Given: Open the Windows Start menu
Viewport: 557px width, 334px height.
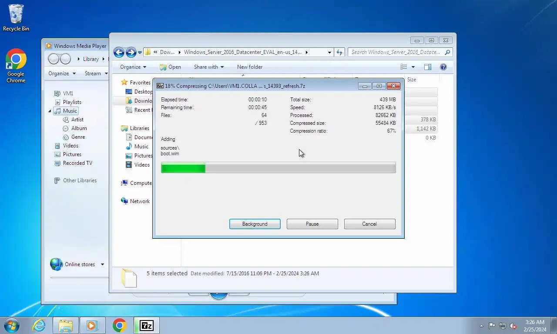Looking at the screenshot, I should click(x=11, y=325).
